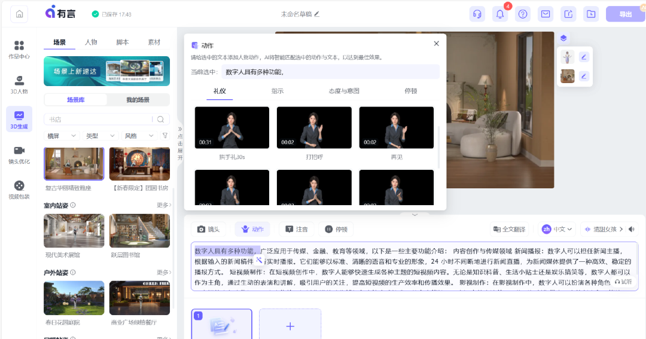Open the 清甜女孩 voice selector
This screenshot has width=646, height=339.
click(604, 229)
